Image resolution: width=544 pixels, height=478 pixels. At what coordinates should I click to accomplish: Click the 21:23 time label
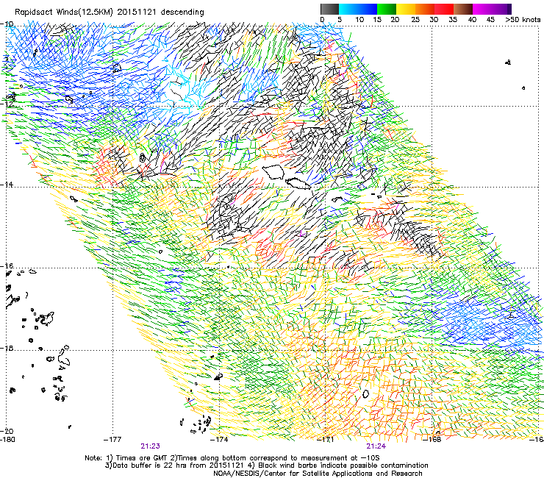[x=150, y=446]
